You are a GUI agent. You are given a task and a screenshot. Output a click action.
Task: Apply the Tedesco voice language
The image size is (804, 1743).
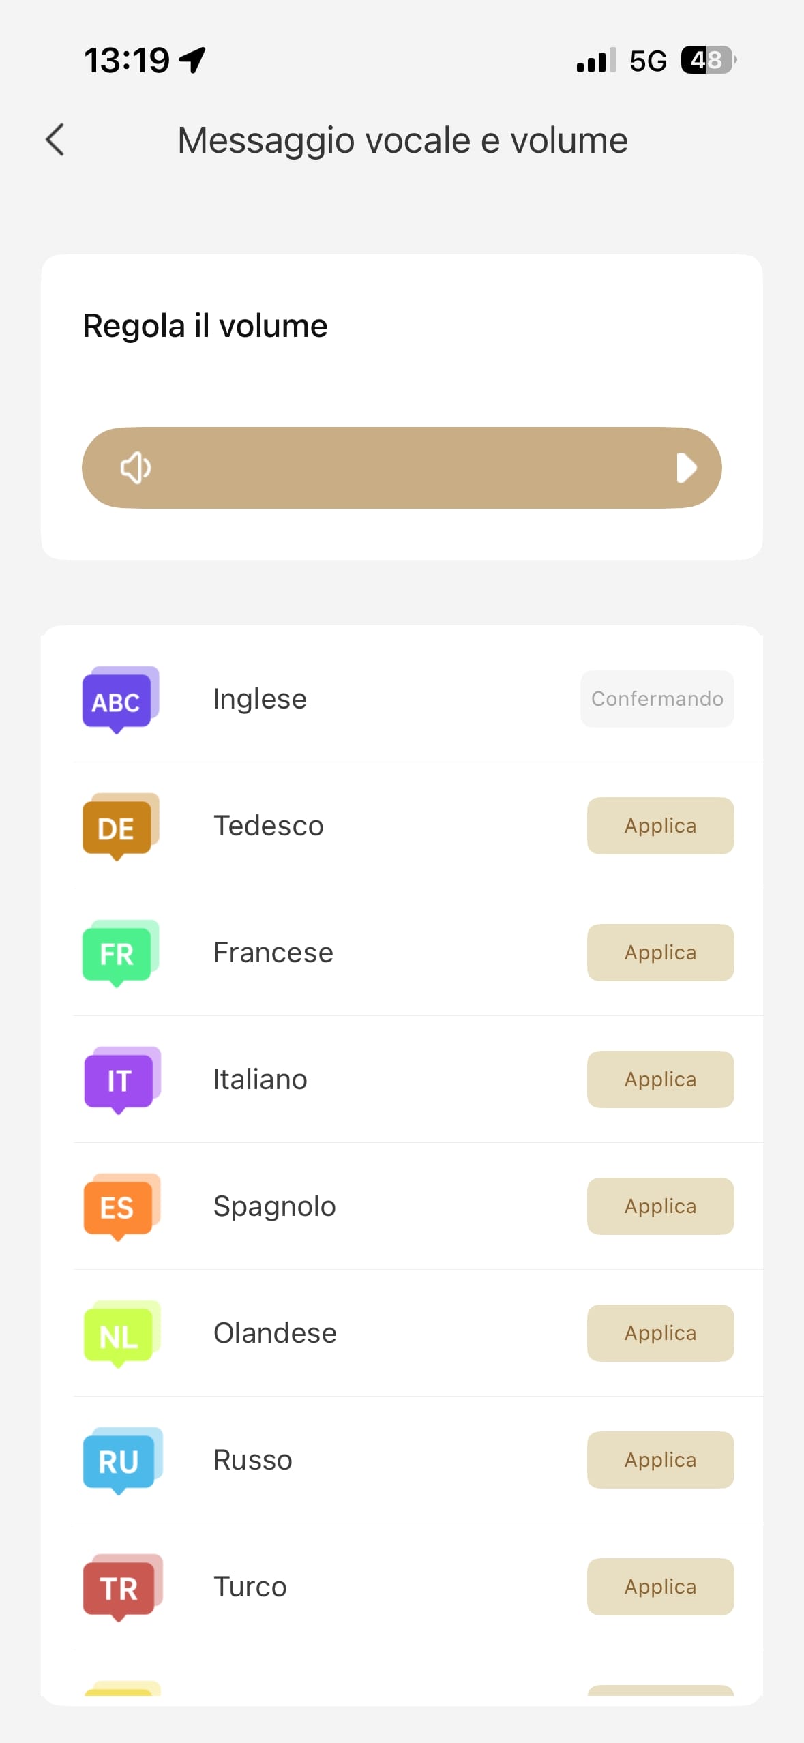[x=659, y=826]
